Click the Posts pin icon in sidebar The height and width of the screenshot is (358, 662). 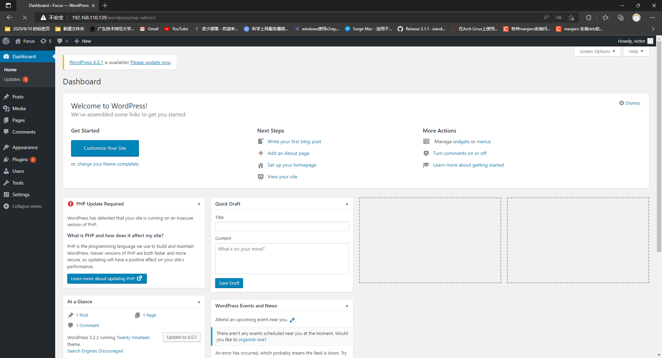click(6, 97)
